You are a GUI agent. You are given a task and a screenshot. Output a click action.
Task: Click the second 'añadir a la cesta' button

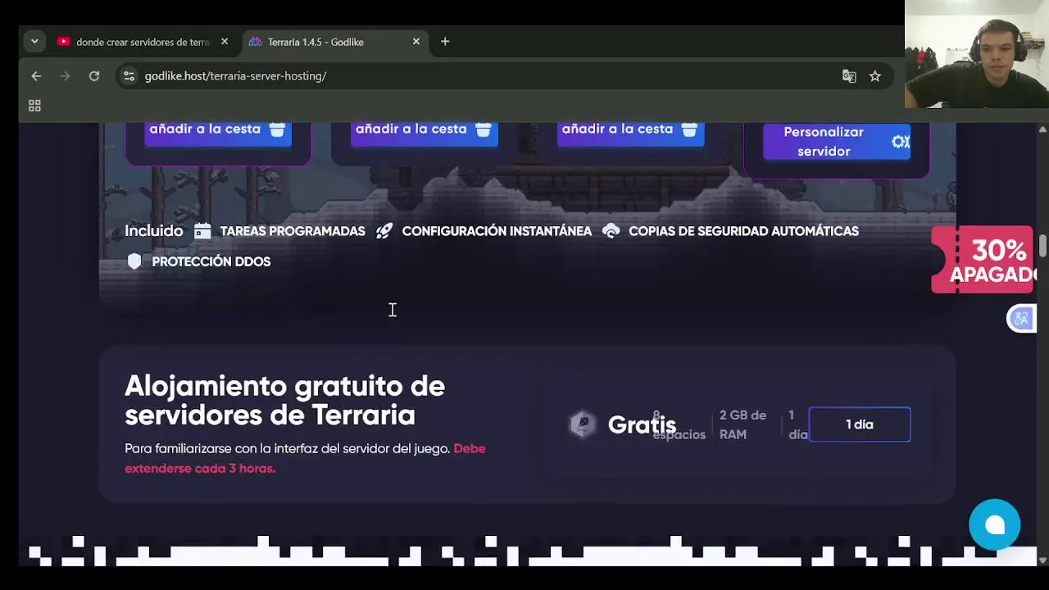pos(424,131)
